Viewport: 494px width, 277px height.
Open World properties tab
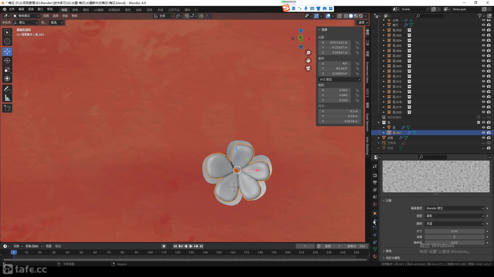pos(375,204)
